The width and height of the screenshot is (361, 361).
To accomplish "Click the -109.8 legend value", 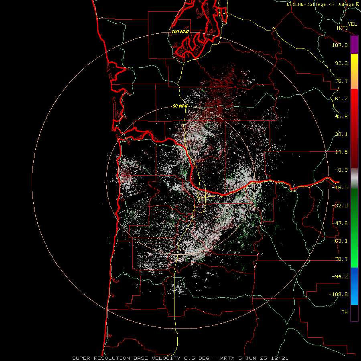I will (338, 294).
